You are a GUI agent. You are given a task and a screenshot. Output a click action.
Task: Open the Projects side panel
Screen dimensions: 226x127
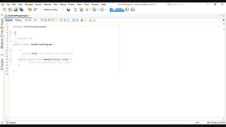point(2,24)
